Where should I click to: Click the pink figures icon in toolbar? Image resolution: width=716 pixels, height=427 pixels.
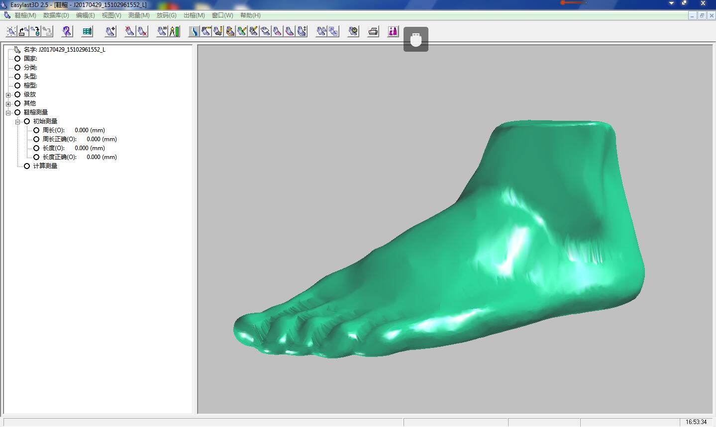[x=393, y=31]
